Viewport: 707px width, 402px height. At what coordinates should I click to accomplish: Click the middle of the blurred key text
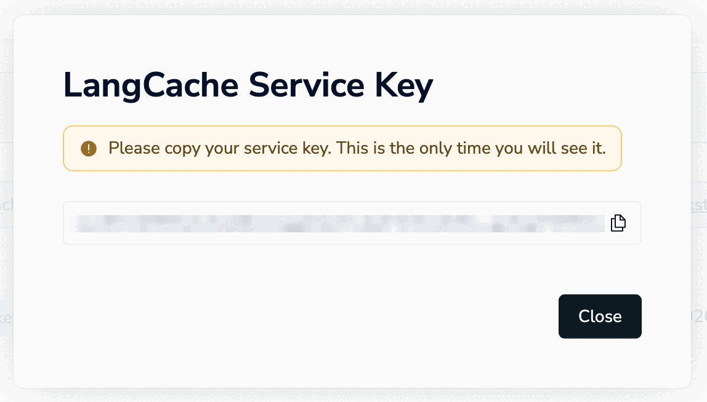pos(339,223)
